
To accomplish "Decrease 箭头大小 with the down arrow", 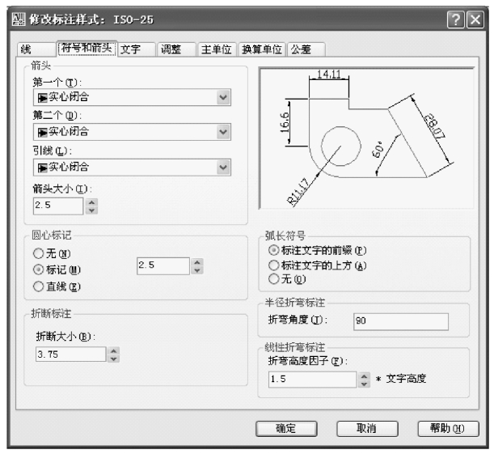I will tap(91, 210).
